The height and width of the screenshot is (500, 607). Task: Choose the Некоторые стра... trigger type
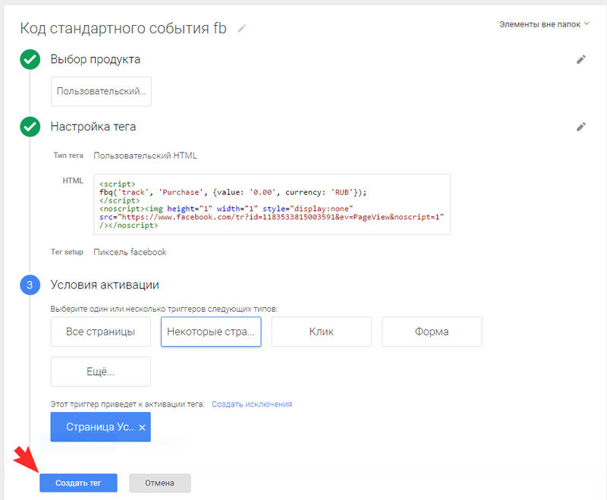211,332
